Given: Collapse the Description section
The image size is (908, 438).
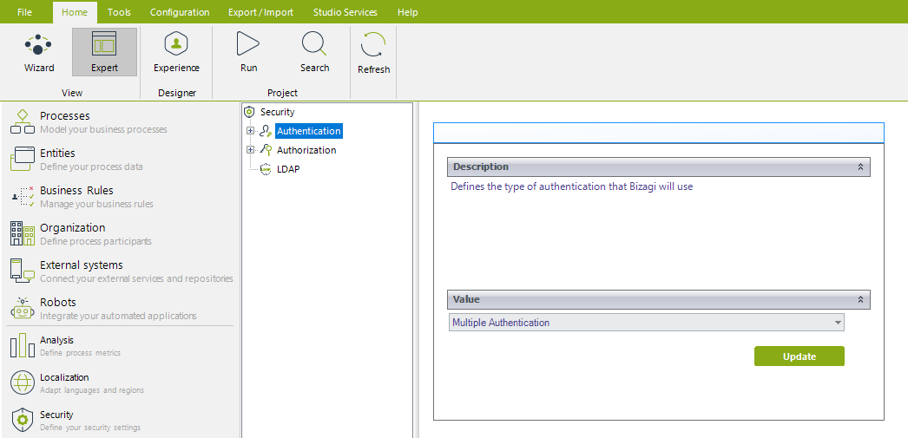Looking at the screenshot, I should click(x=860, y=167).
